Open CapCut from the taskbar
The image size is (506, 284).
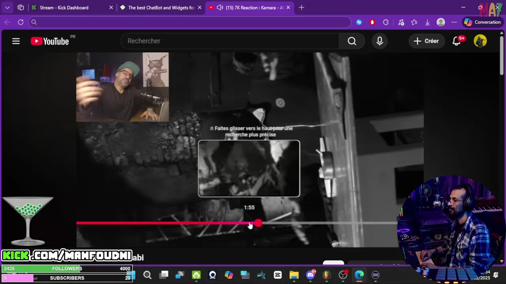pos(278,275)
